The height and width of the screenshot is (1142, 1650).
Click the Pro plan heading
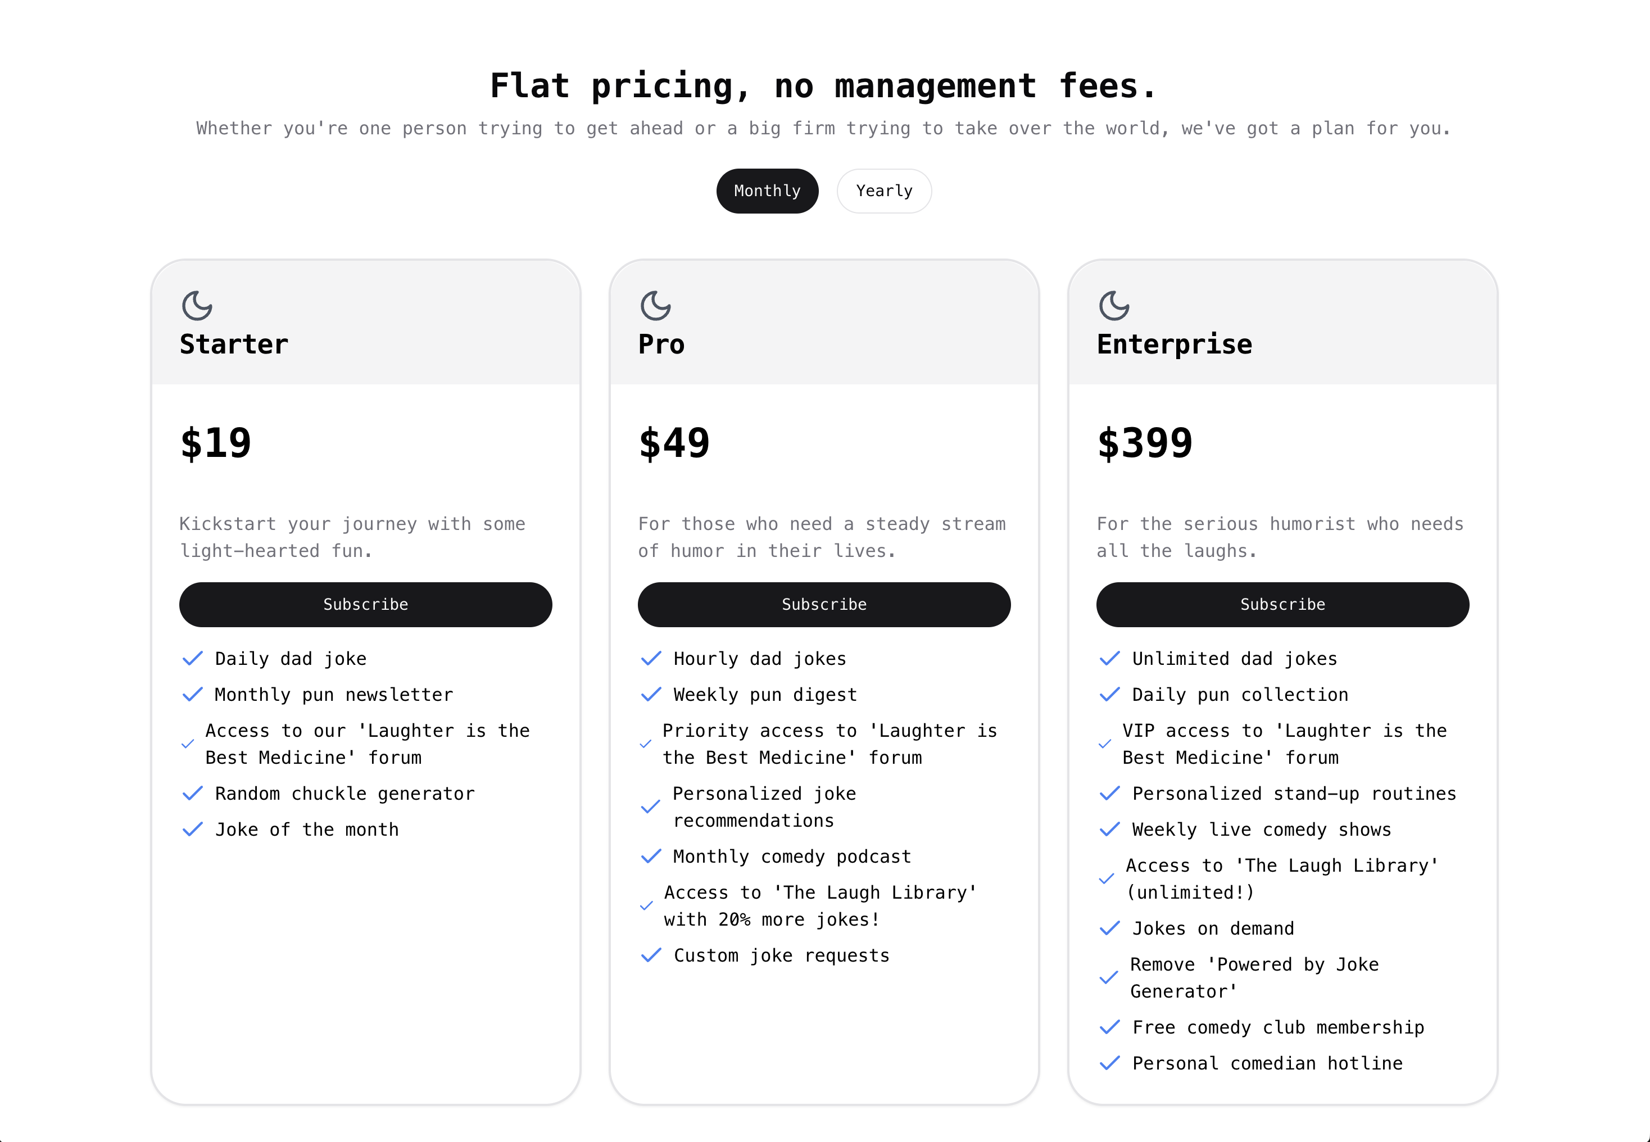tap(662, 344)
